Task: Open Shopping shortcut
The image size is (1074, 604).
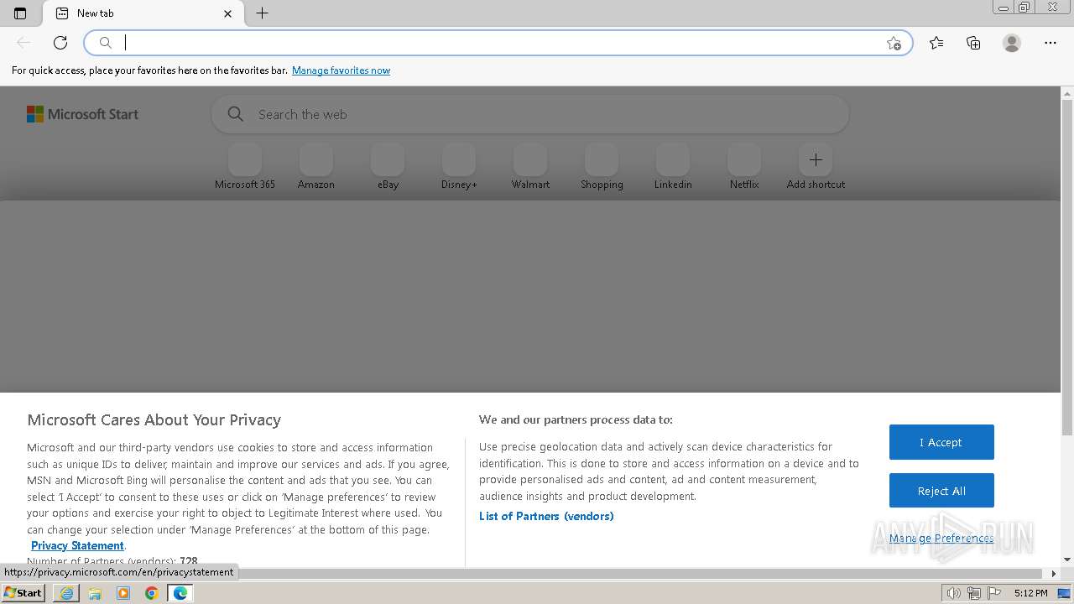Action: 602,167
